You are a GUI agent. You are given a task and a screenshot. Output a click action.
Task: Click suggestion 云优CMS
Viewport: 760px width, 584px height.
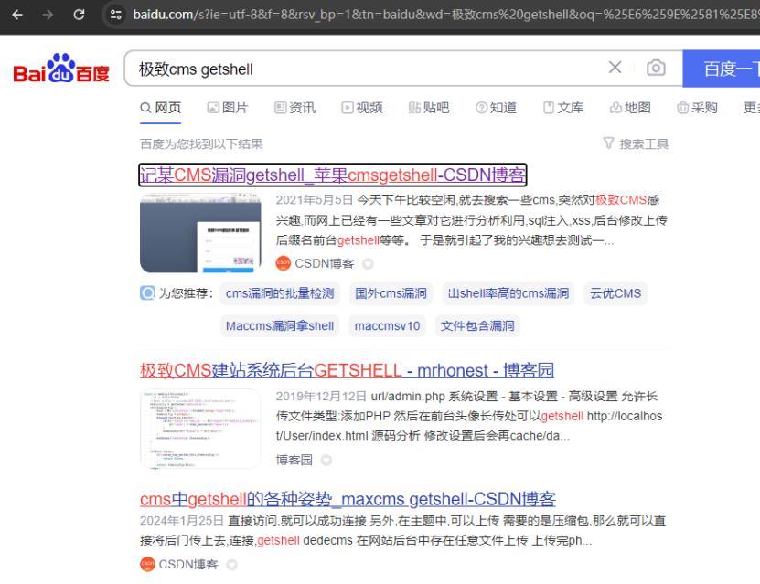pos(615,293)
